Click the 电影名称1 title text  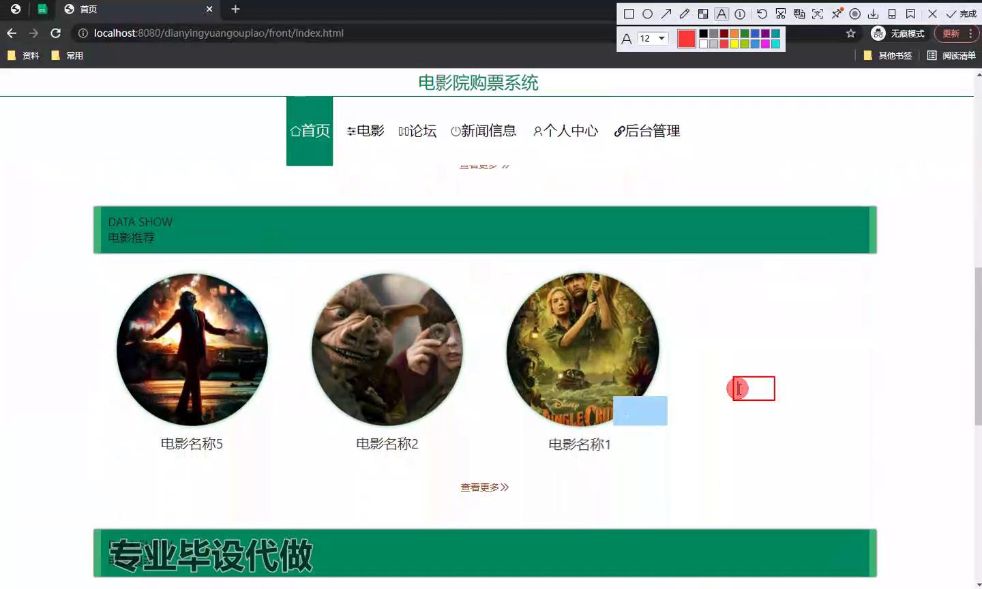580,444
